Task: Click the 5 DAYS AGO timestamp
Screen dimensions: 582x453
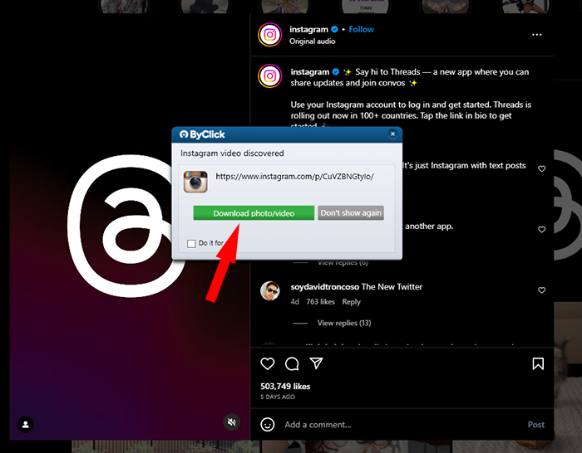Action: [x=278, y=397]
